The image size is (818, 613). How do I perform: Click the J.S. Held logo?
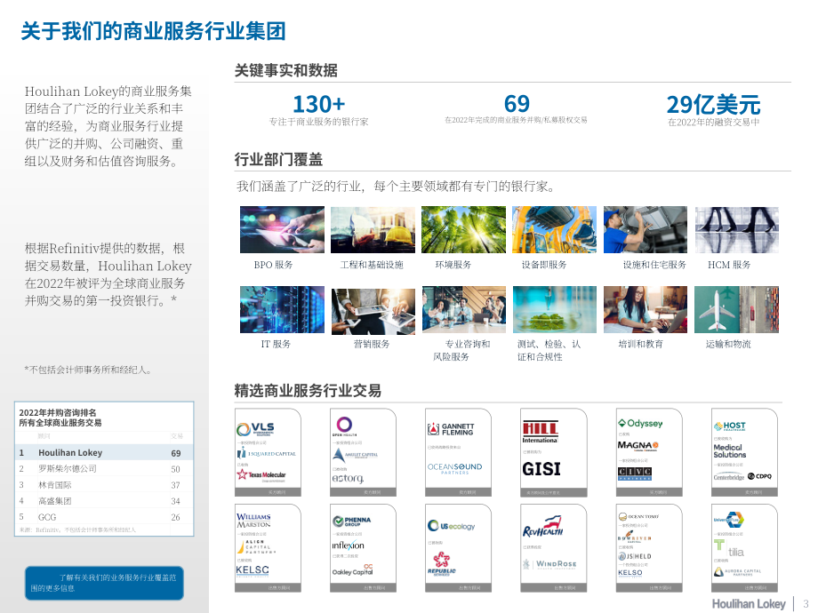pos(634,557)
